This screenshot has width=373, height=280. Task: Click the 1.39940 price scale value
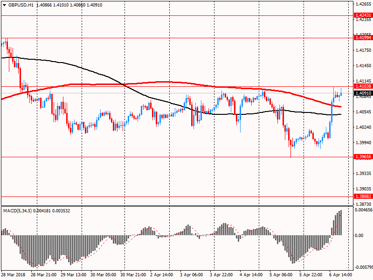(363, 142)
